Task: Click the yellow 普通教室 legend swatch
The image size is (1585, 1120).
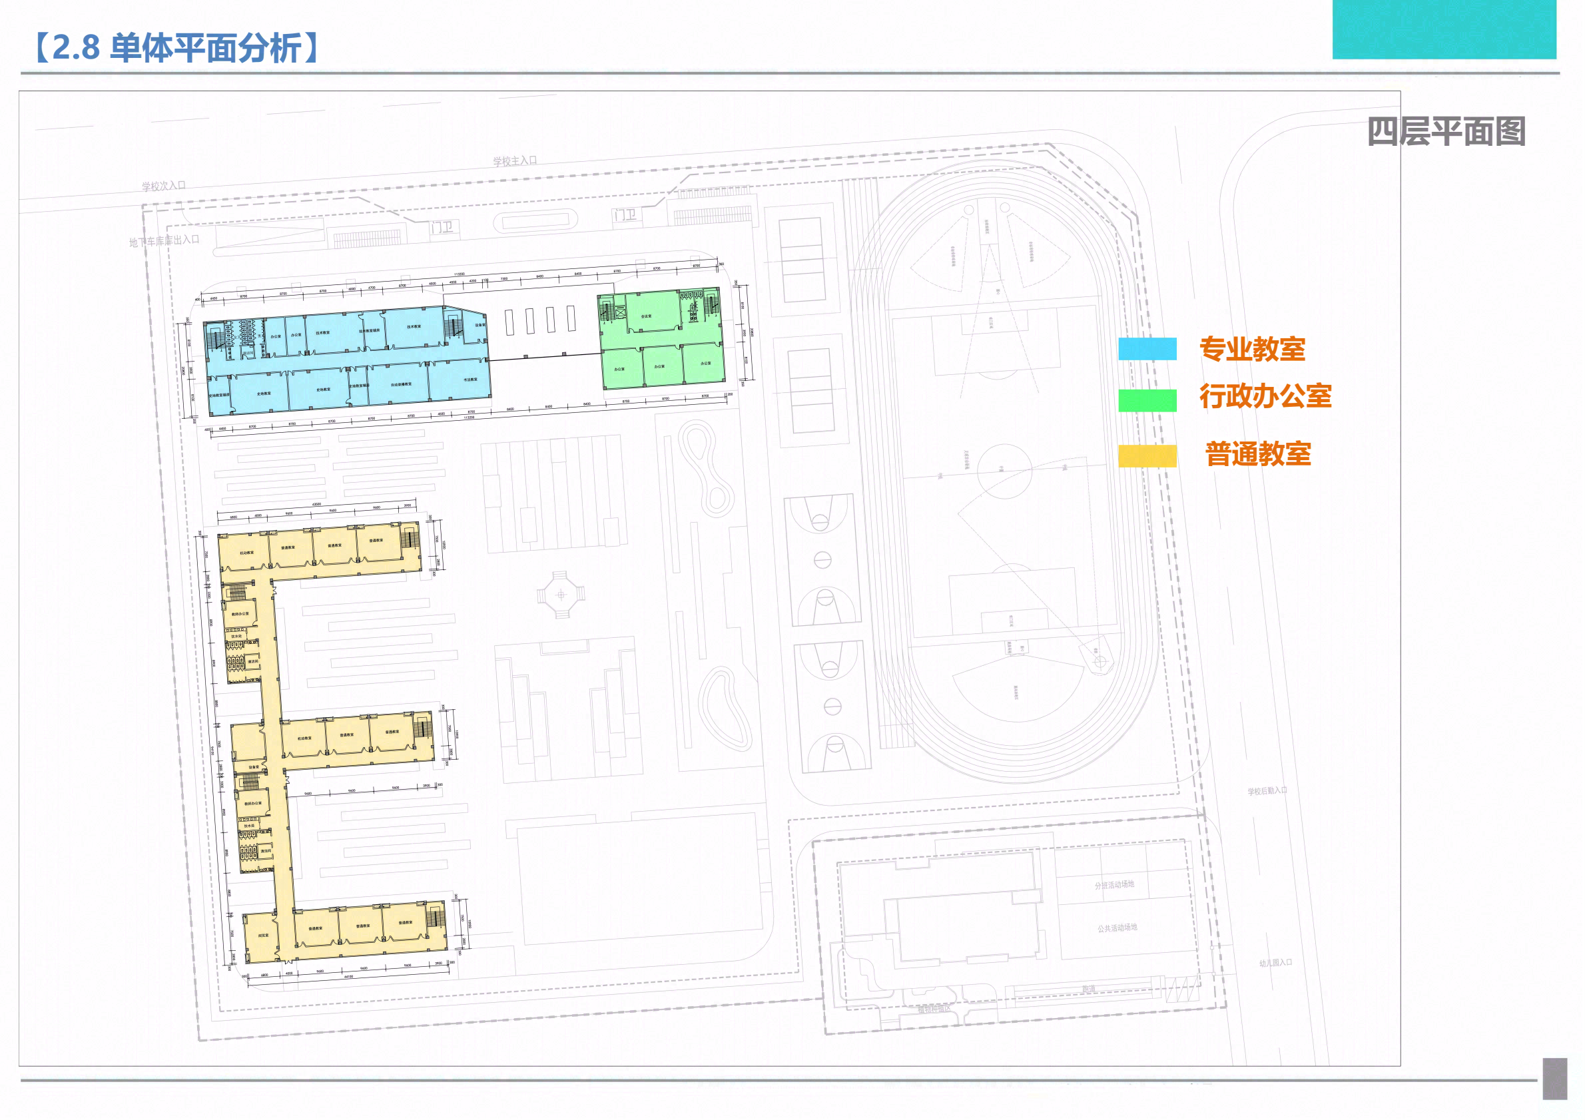Action: (x=1147, y=456)
